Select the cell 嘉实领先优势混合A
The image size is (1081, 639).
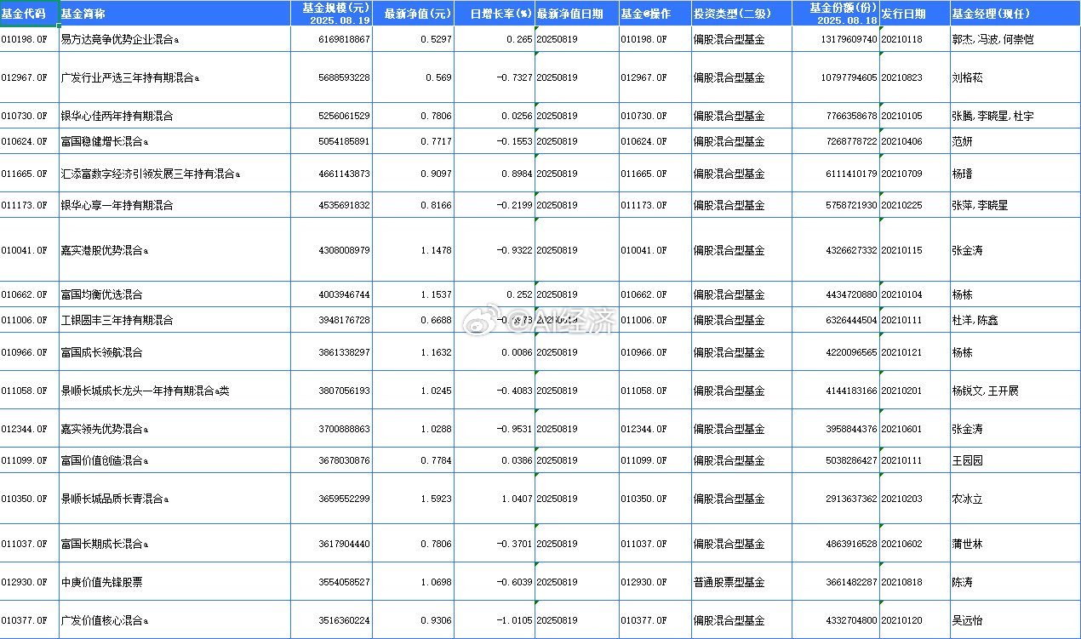pyautogui.click(x=174, y=429)
